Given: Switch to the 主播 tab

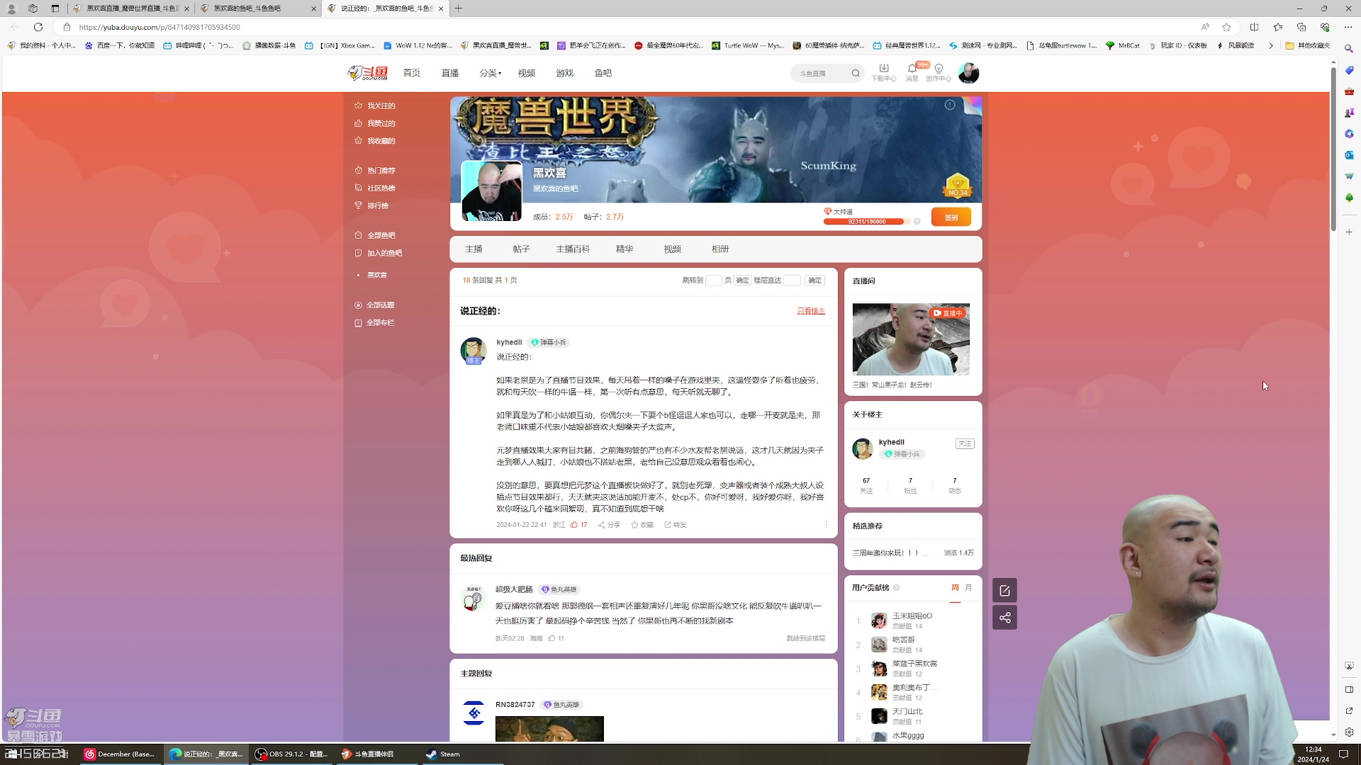Looking at the screenshot, I should 474,249.
